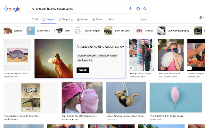This screenshot has height=128, width=205.
Task: Open the wool anteater necklace image
Action: point(126,98)
